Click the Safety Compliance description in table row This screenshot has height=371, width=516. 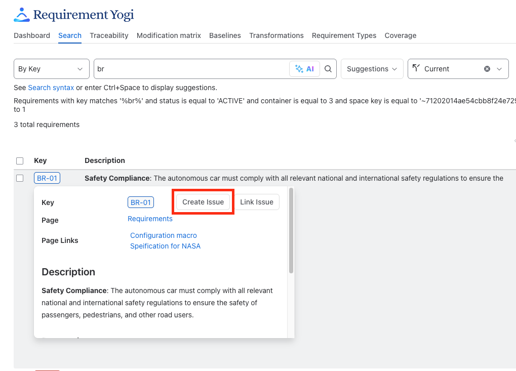[294, 178]
